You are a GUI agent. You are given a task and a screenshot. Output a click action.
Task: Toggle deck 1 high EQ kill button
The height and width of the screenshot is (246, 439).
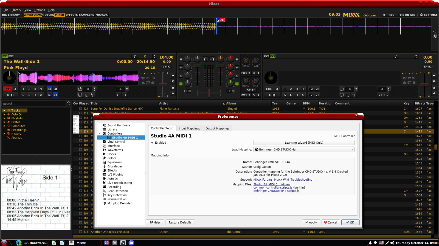coord(181,59)
